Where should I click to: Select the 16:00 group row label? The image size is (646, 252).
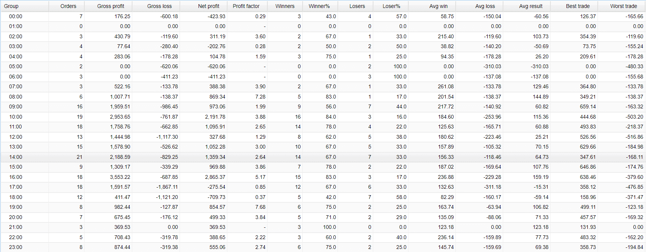click(16, 177)
